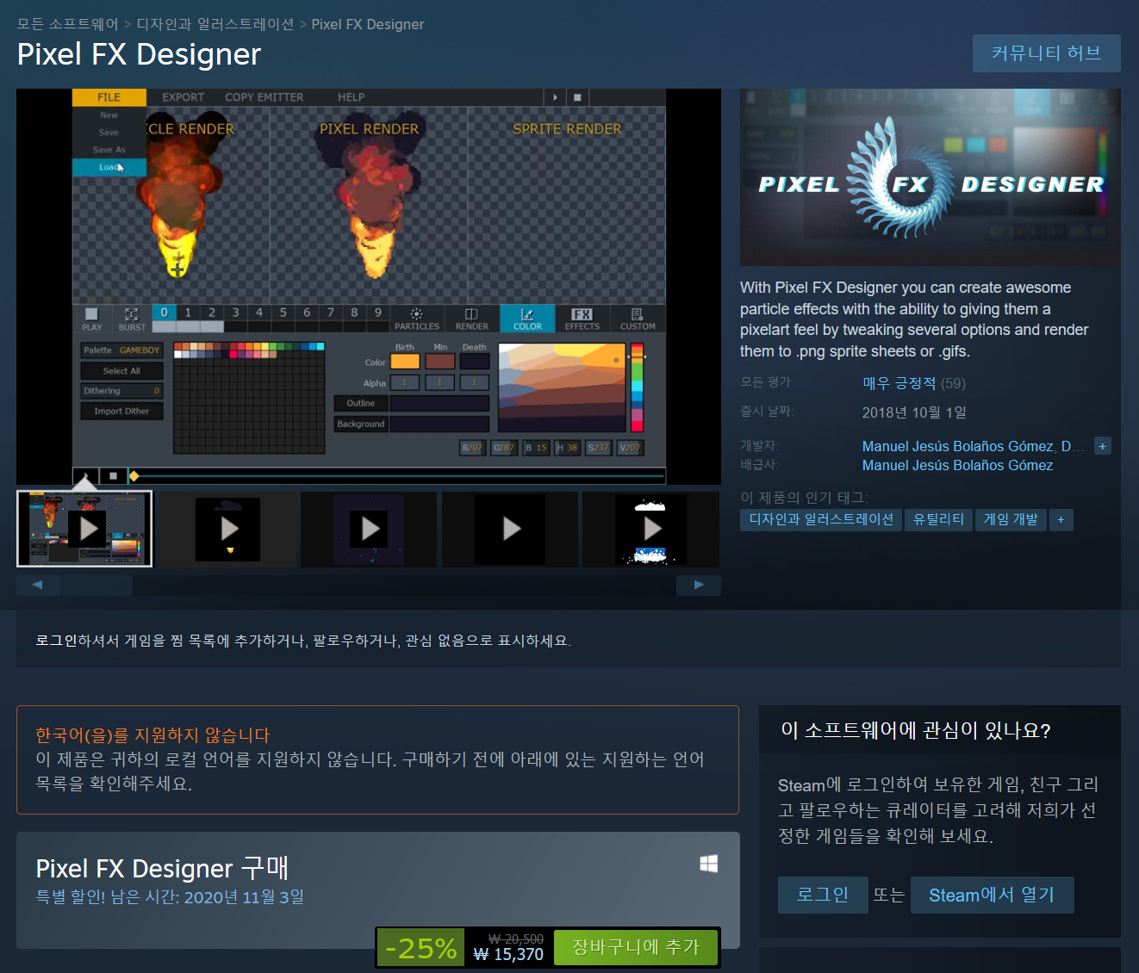Viewport: 1139px width, 973px height.
Task: Select emitter slot 5 tab
Action: click(283, 313)
